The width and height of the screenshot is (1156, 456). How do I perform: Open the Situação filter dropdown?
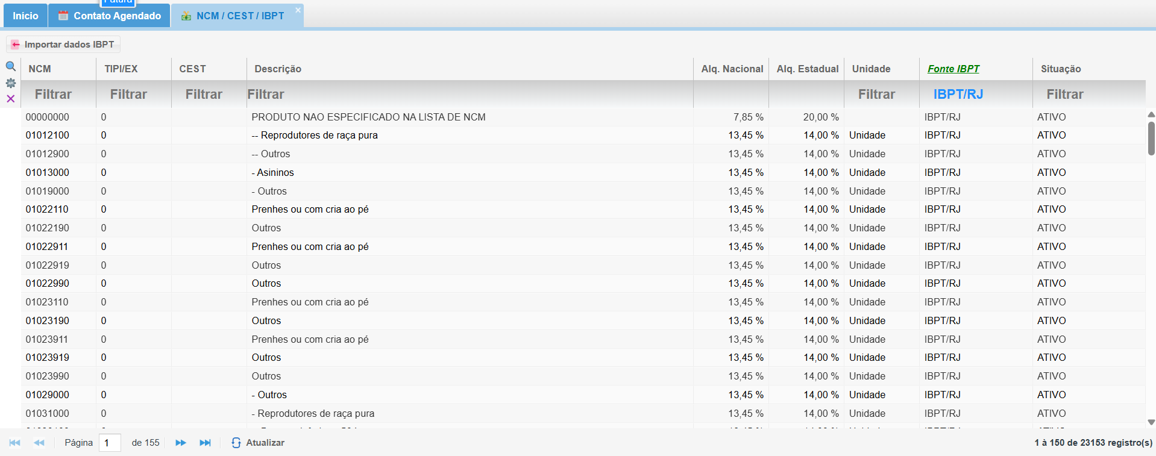pyautogui.click(x=1064, y=95)
